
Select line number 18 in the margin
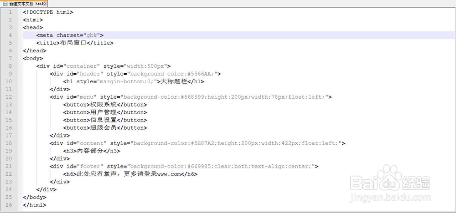coord(9,143)
